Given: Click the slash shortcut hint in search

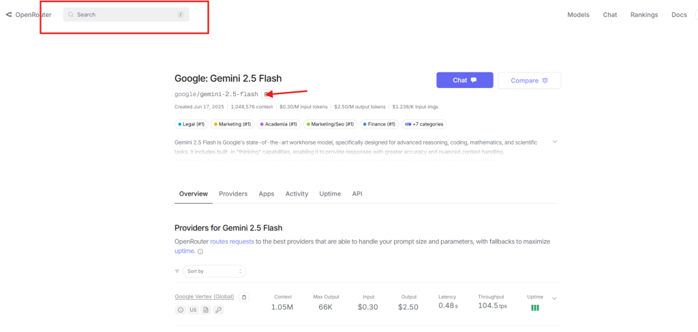Looking at the screenshot, I should 180,15.
